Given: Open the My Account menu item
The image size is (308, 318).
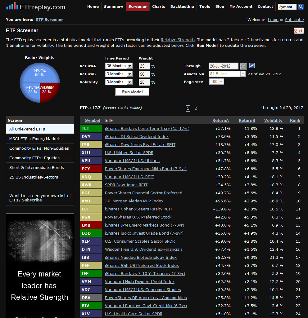Looking at the screenshot, I should pyautogui.click(x=241, y=7).
